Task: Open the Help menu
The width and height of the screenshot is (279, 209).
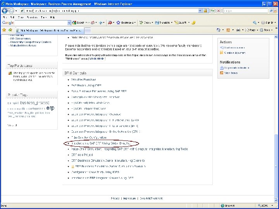Action: (x=52, y=17)
